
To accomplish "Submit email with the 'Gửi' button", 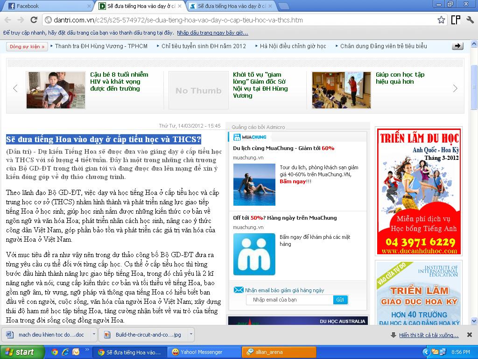I will pos(340,300).
